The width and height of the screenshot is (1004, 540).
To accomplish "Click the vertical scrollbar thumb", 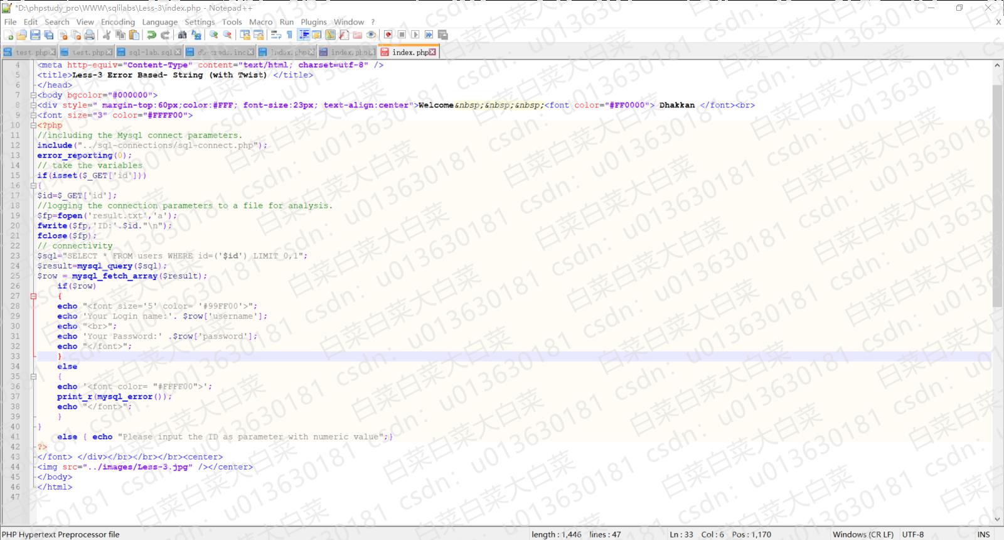I will pos(998,195).
